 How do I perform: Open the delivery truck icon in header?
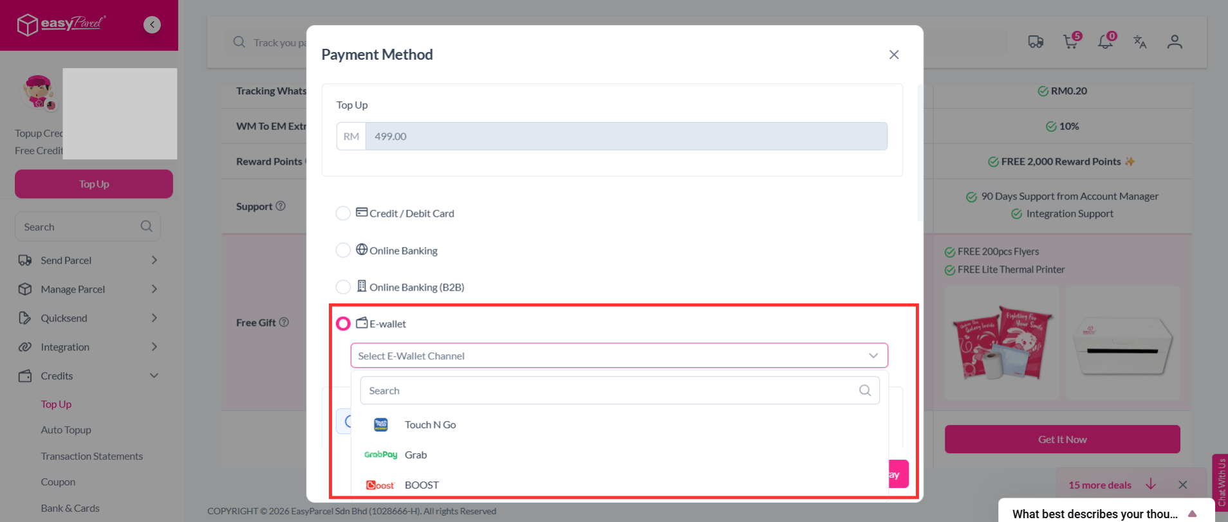pos(1036,42)
